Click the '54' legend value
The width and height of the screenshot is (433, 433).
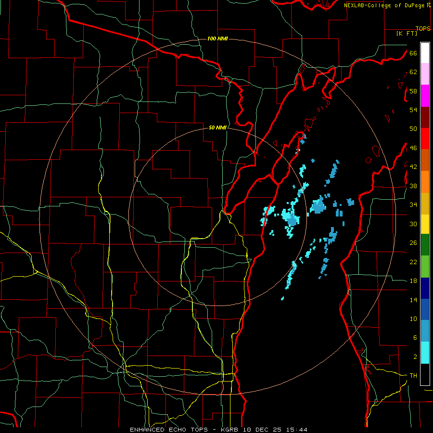[413, 110]
